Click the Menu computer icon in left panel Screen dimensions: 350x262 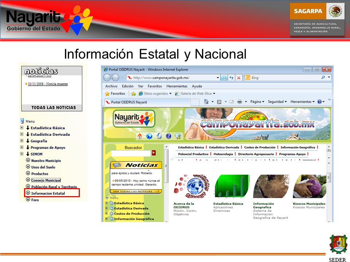(x=22, y=121)
